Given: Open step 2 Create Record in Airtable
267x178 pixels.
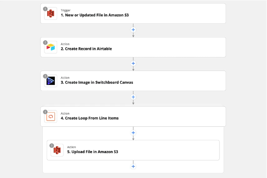Looking at the screenshot, I should (133, 47).
